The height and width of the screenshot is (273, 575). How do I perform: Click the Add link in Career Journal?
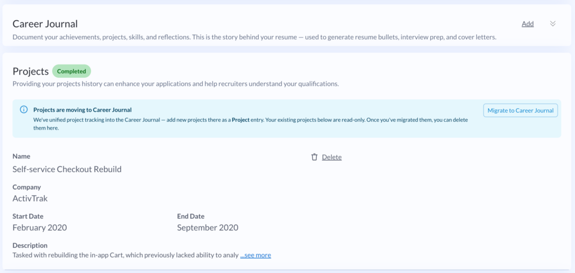[x=527, y=24]
